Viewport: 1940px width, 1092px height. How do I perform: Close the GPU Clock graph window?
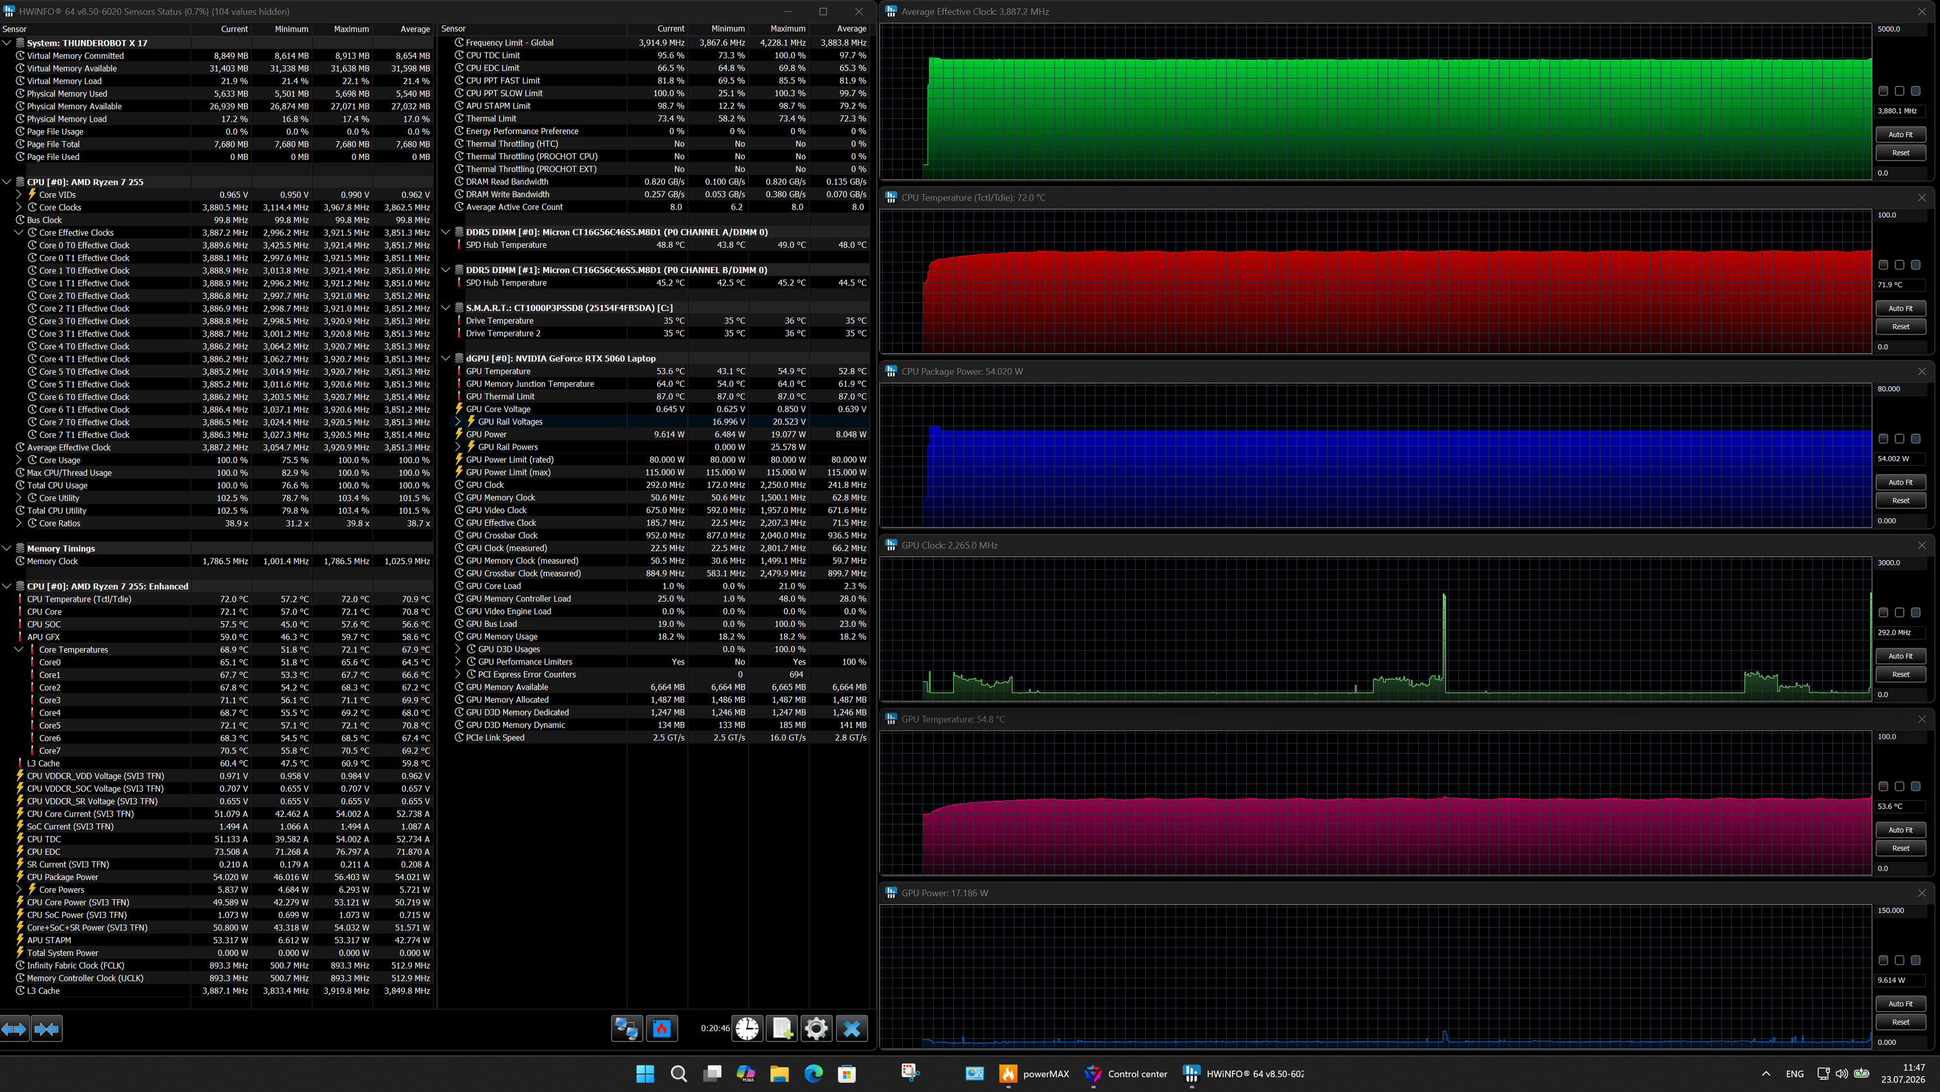tap(1922, 545)
